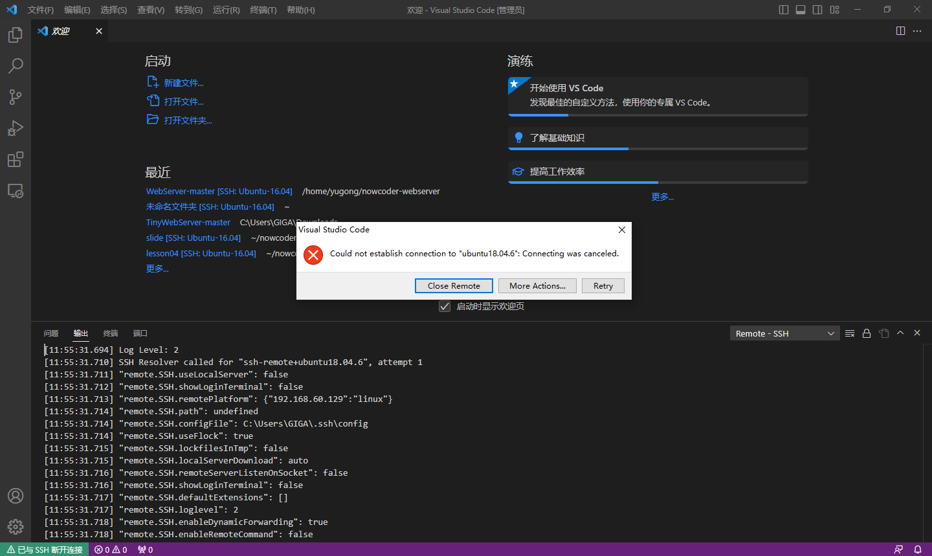
Task: Open recent lesson04 SSH workspace
Action: point(201,253)
